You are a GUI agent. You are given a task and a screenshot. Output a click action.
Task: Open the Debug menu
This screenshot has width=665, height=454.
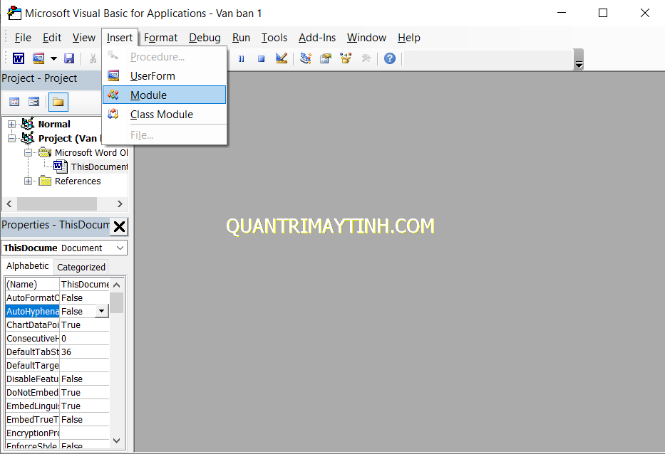(205, 38)
